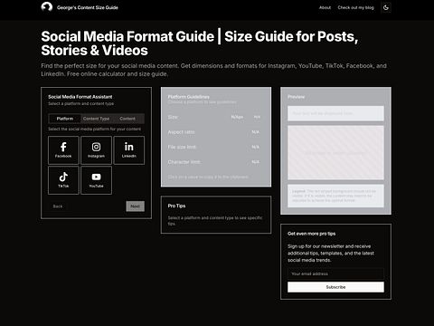Click the striped preview image area
This screenshot has width=434, height=326.
[x=335, y=153]
